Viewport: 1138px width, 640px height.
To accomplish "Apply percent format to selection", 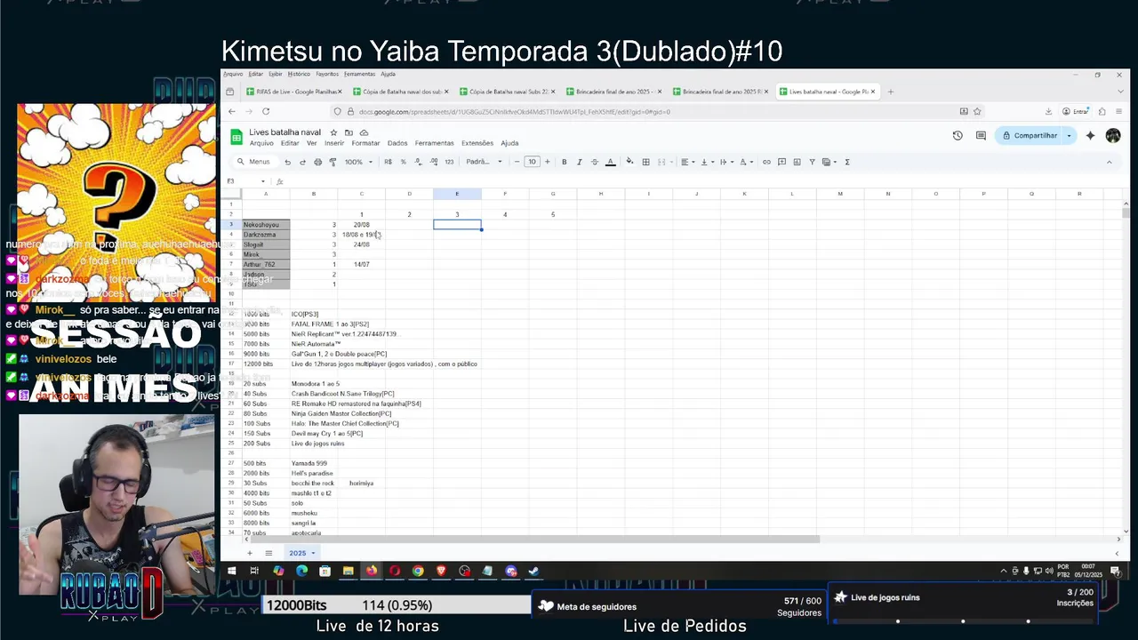I will (x=403, y=162).
